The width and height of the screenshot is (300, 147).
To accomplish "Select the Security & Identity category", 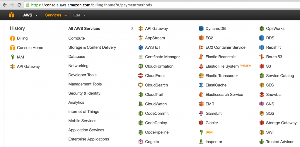I will click(x=84, y=93).
